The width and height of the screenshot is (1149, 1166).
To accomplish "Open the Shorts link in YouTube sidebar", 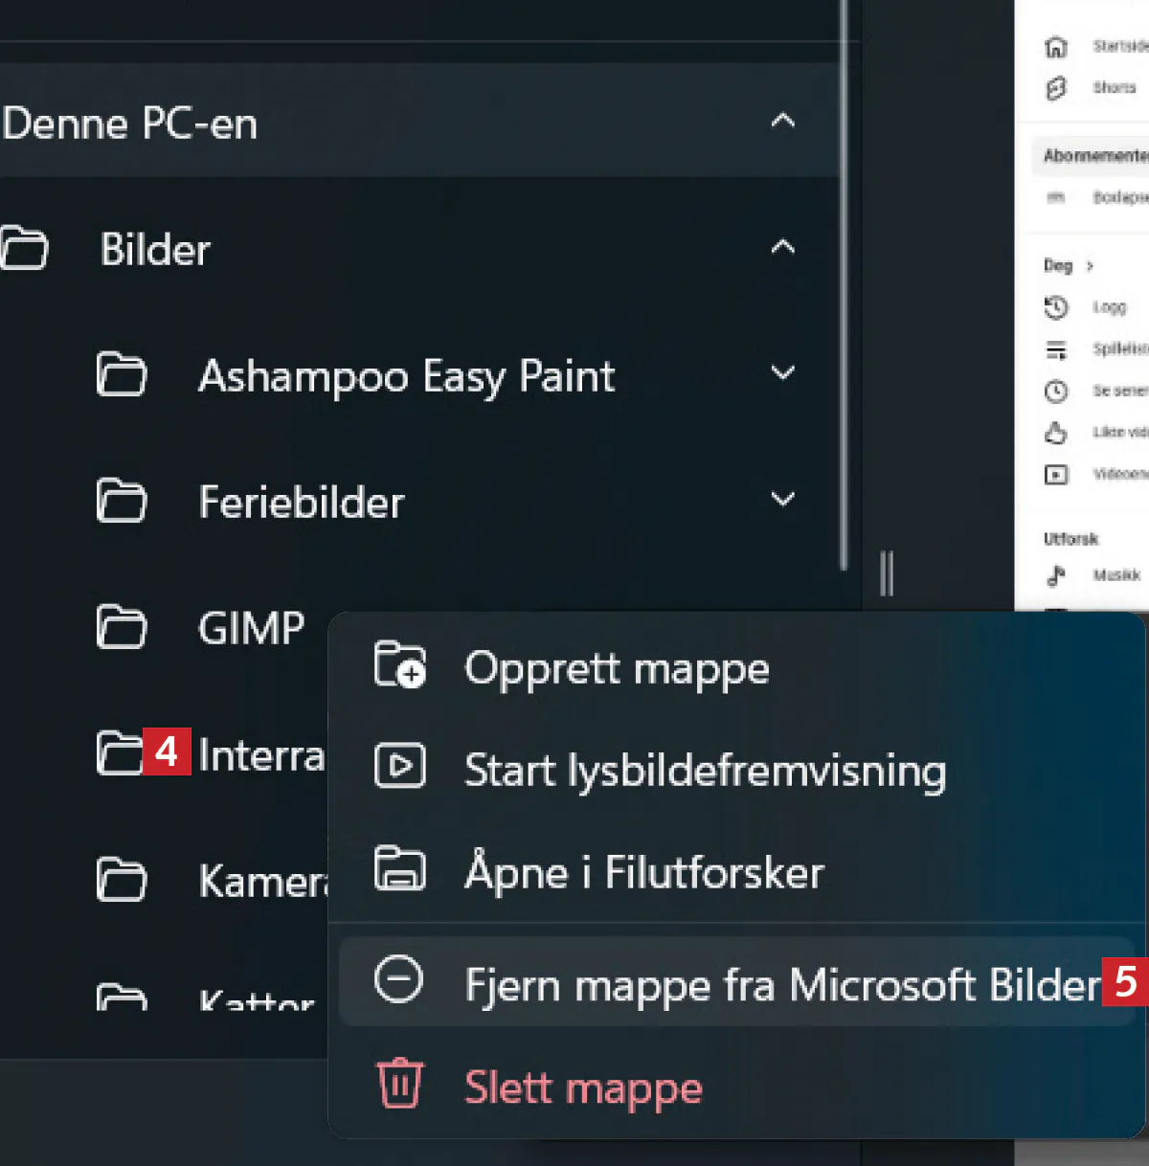I will click(1115, 88).
